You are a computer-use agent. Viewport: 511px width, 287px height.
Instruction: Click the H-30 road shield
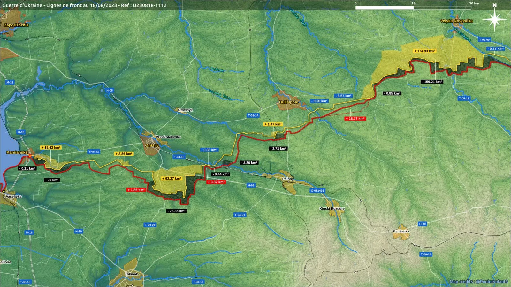click(79, 231)
